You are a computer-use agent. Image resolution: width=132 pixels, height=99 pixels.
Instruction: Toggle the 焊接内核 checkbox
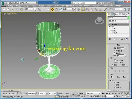pyautogui.click(x=114, y=51)
